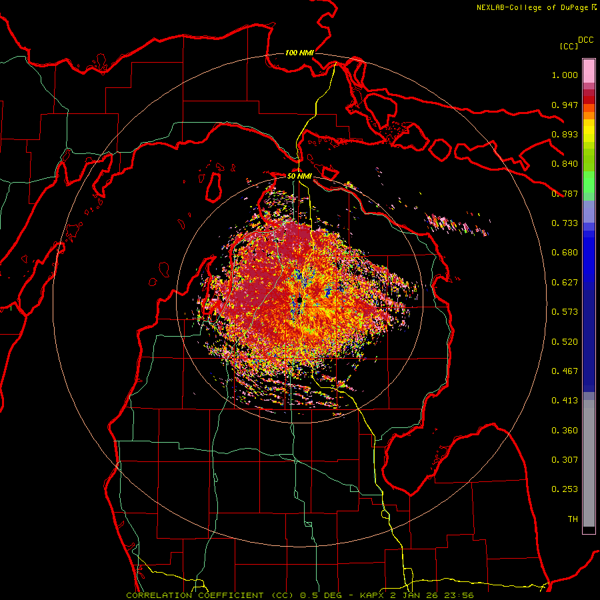Click the 100 NMI range ring label
The height and width of the screenshot is (600, 600).
pyautogui.click(x=299, y=53)
